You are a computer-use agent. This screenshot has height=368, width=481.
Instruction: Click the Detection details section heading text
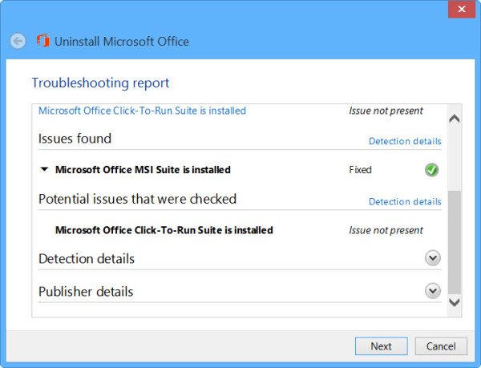click(x=87, y=259)
